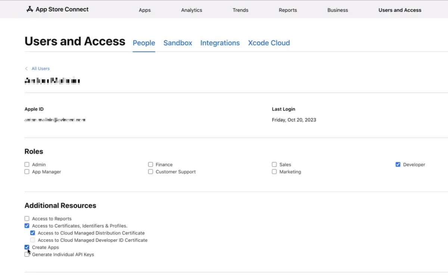Switch to the Sandbox tab
The height and width of the screenshot is (275, 448).
point(178,43)
